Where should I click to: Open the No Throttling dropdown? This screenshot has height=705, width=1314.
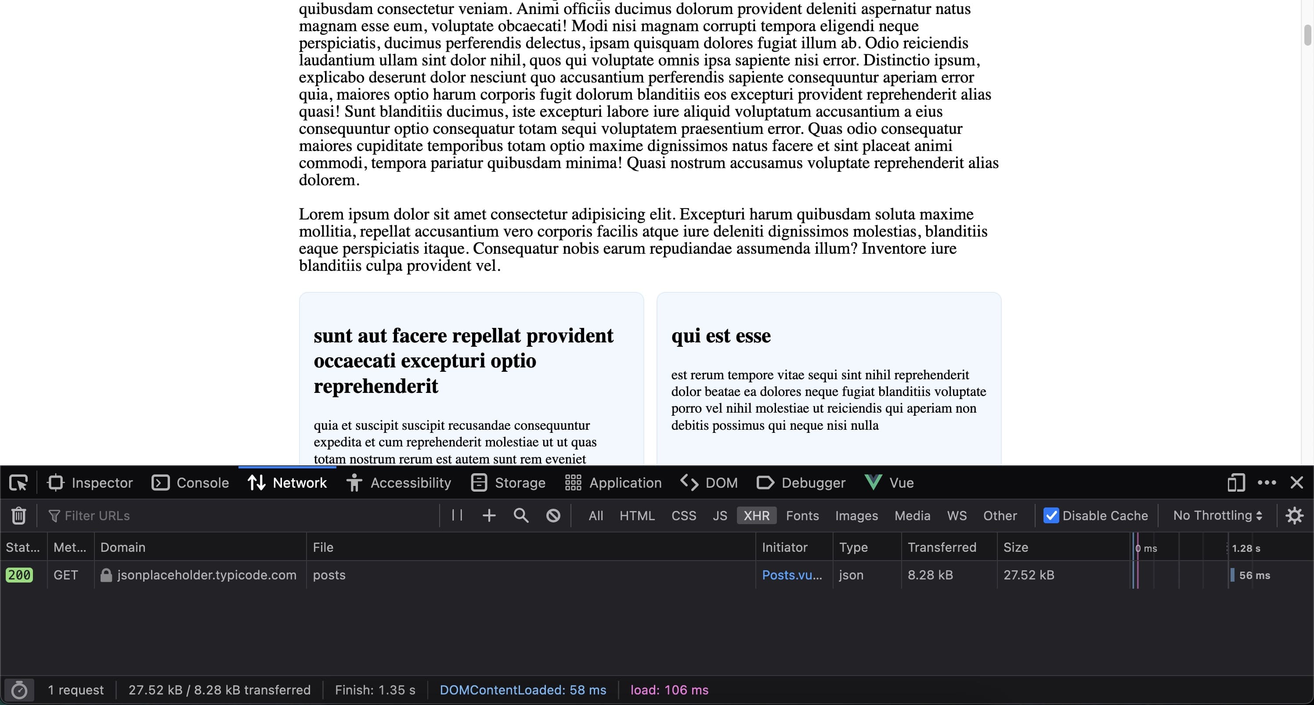pyautogui.click(x=1217, y=515)
